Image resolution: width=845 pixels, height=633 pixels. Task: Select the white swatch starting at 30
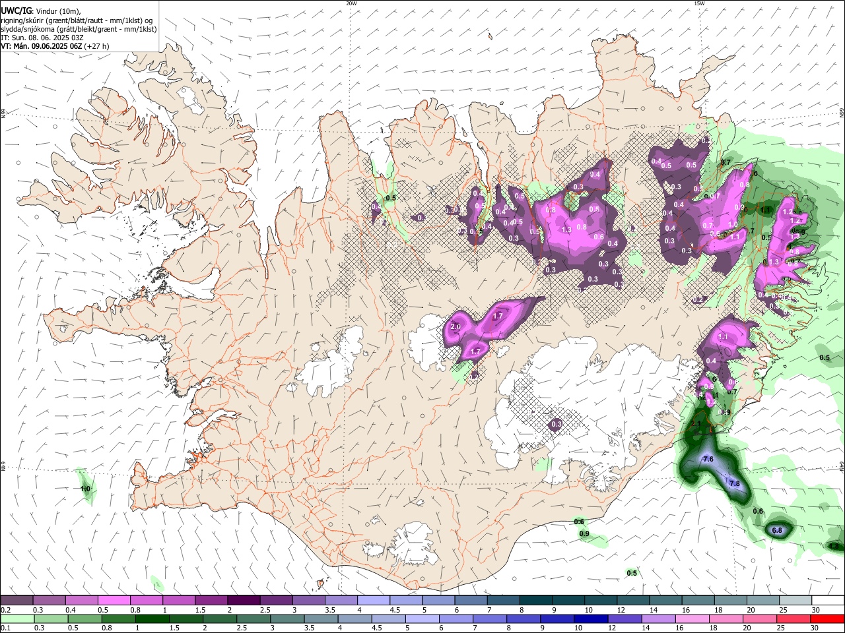coord(828,601)
